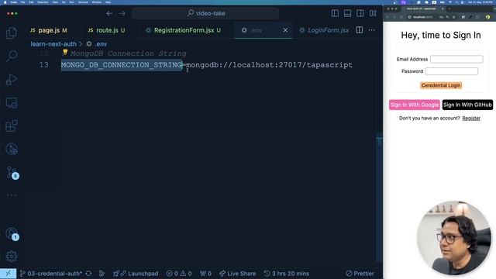
Task: Show the errors and warnings count
Action: (179, 274)
